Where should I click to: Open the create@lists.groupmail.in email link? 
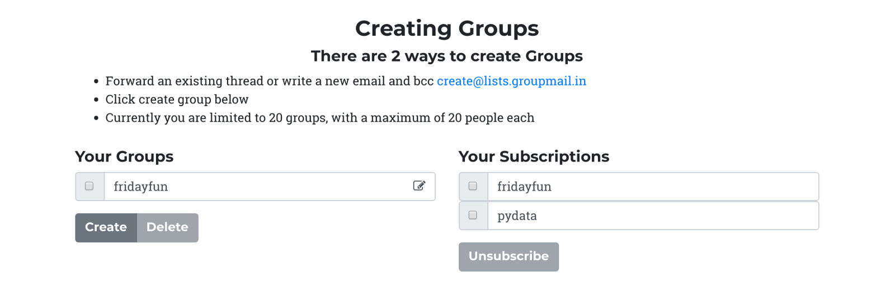pyautogui.click(x=511, y=81)
